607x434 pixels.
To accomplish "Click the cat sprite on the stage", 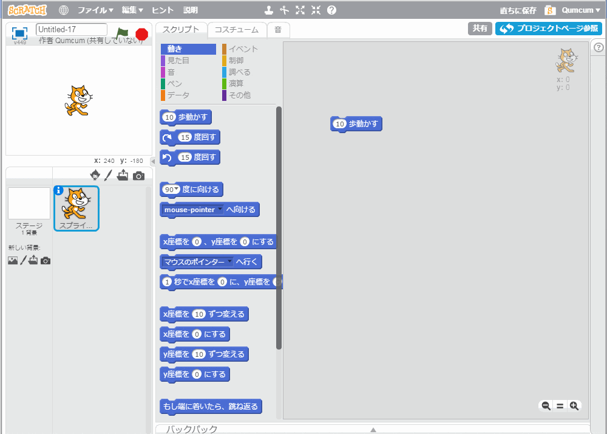I will [78, 101].
